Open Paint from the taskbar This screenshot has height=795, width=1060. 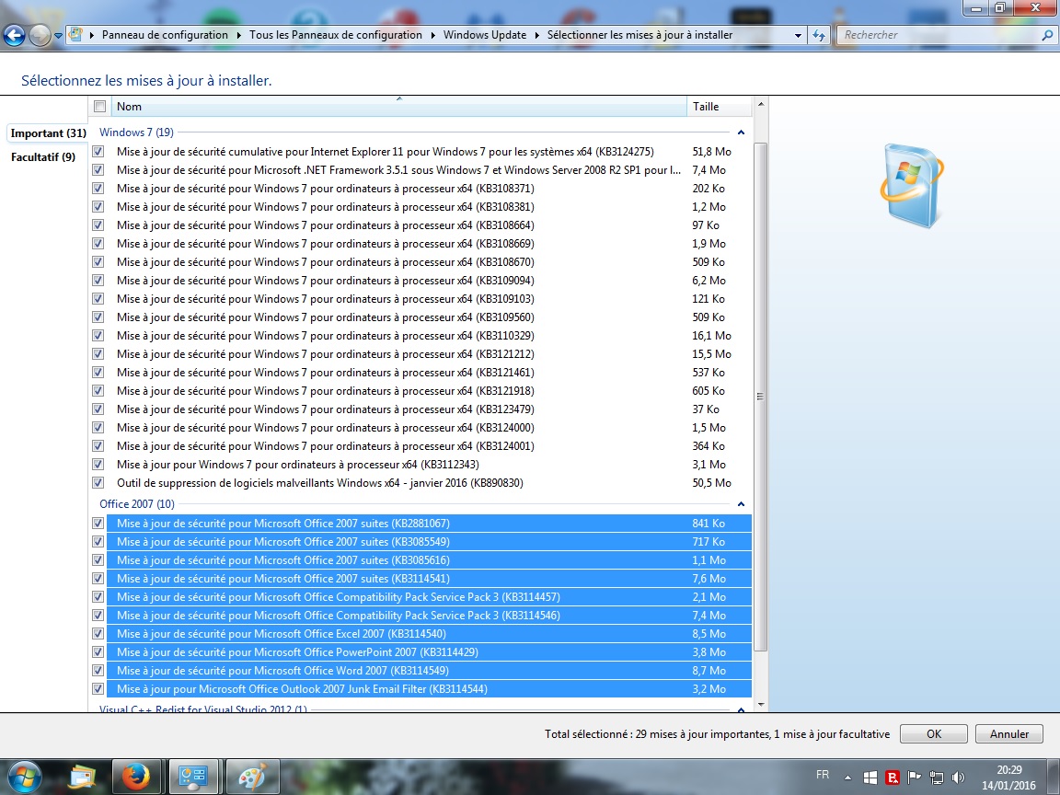[x=251, y=778]
